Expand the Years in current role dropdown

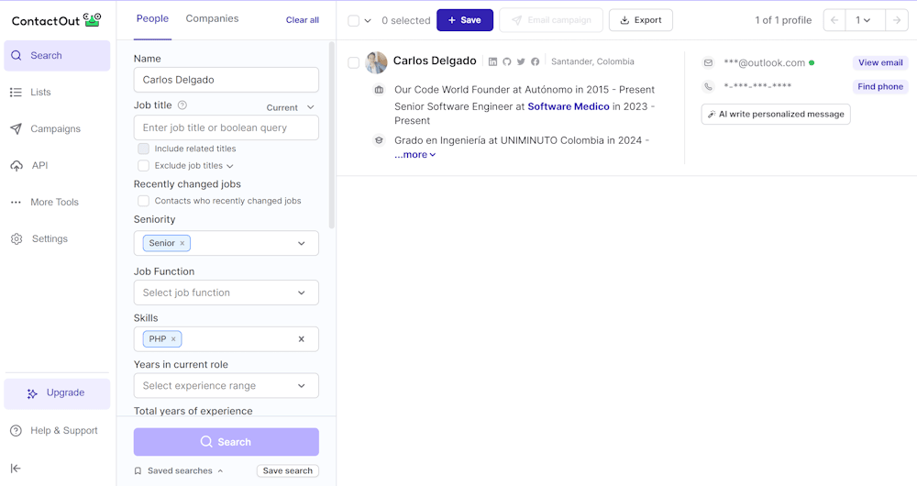pos(226,386)
